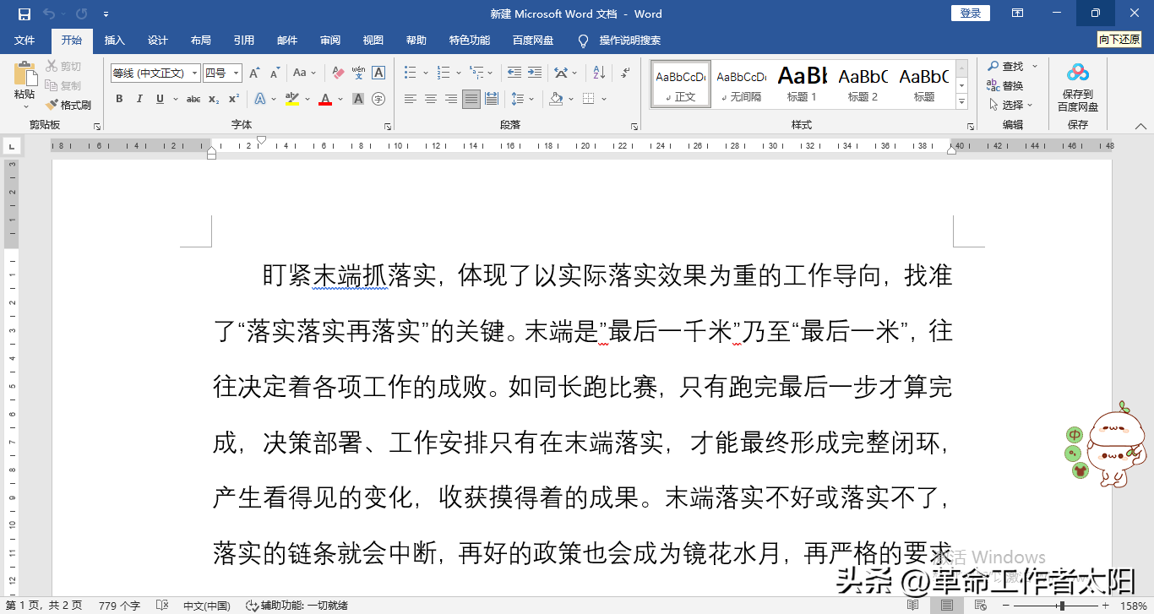Screen dimensions: 1154x614
Task: Click the 登录 sign-in button
Action: 971,14
